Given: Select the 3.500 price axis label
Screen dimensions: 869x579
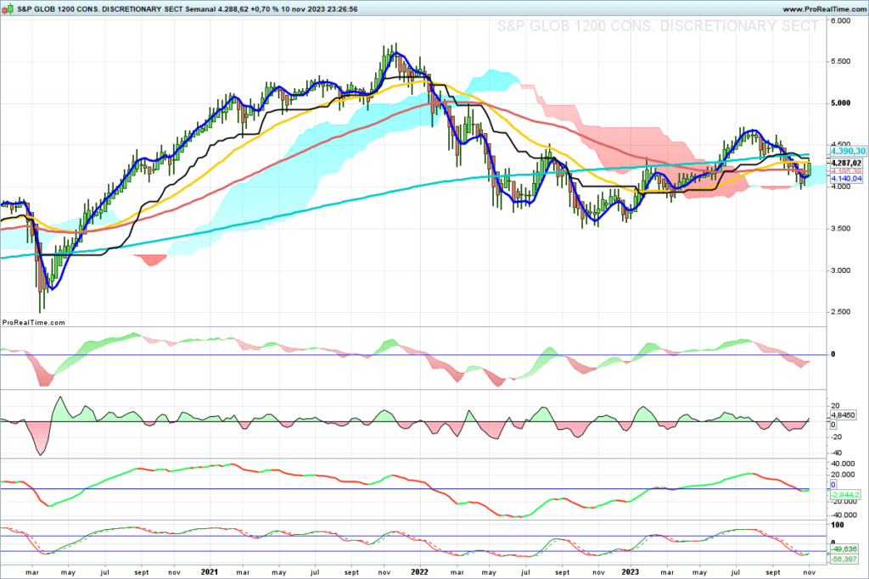Looking at the screenshot, I should coord(840,228).
